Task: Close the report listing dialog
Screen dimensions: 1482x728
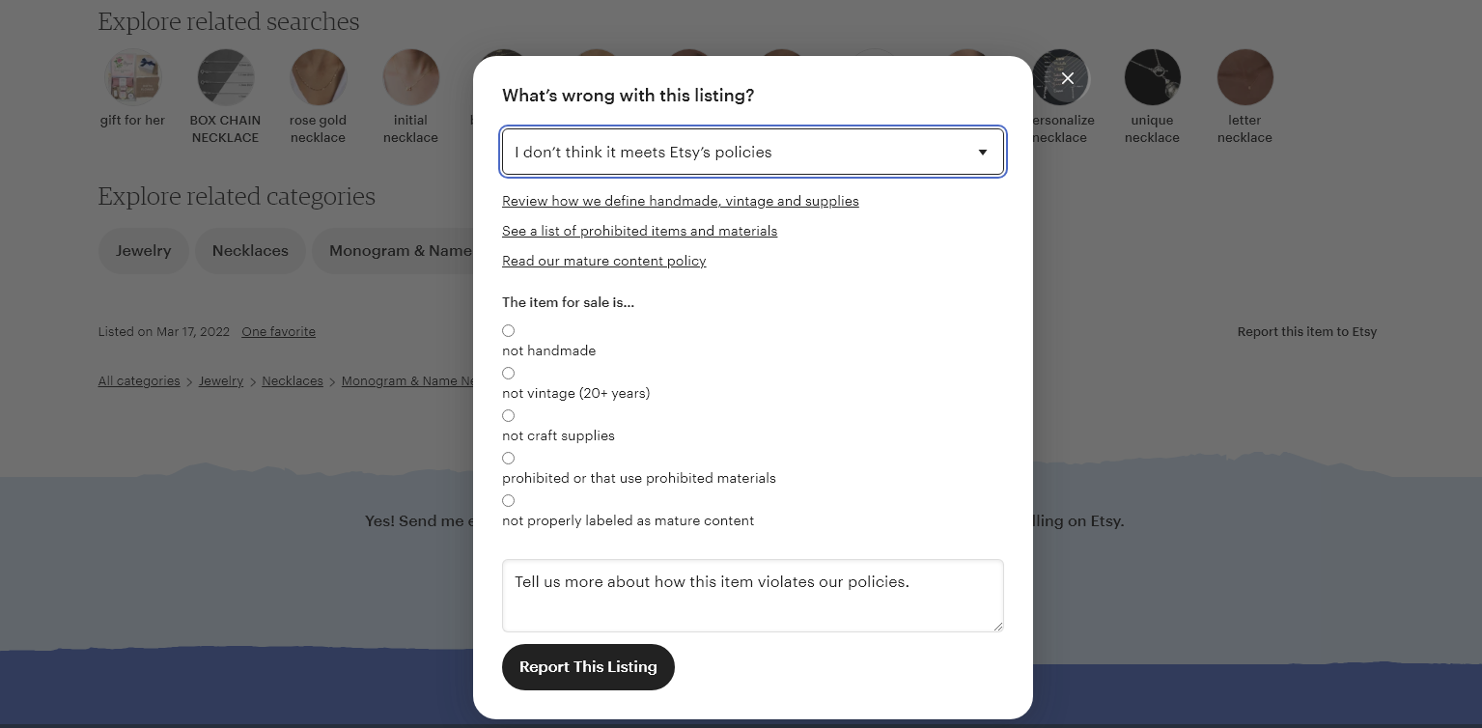Action: point(1067,78)
